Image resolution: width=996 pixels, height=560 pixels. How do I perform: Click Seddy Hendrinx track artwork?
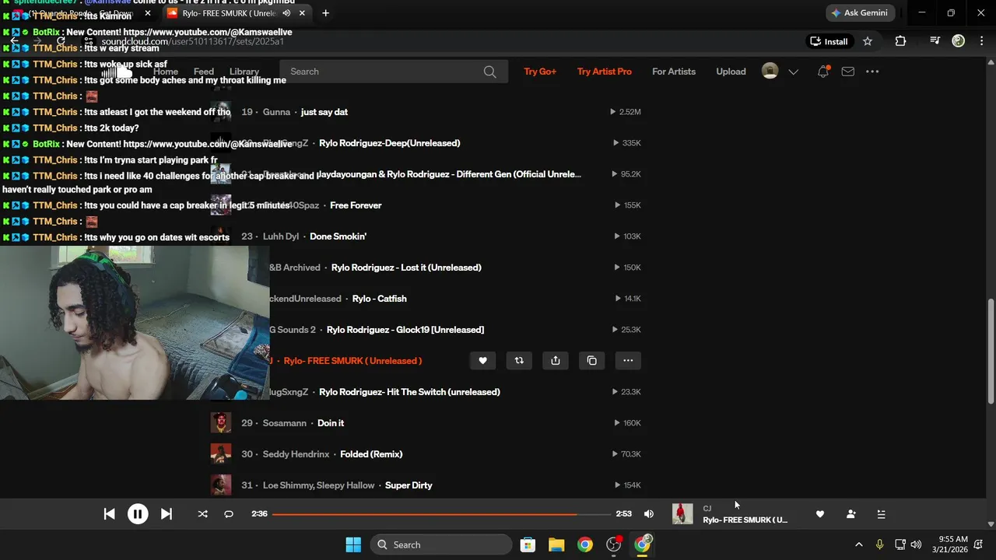[x=221, y=454]
